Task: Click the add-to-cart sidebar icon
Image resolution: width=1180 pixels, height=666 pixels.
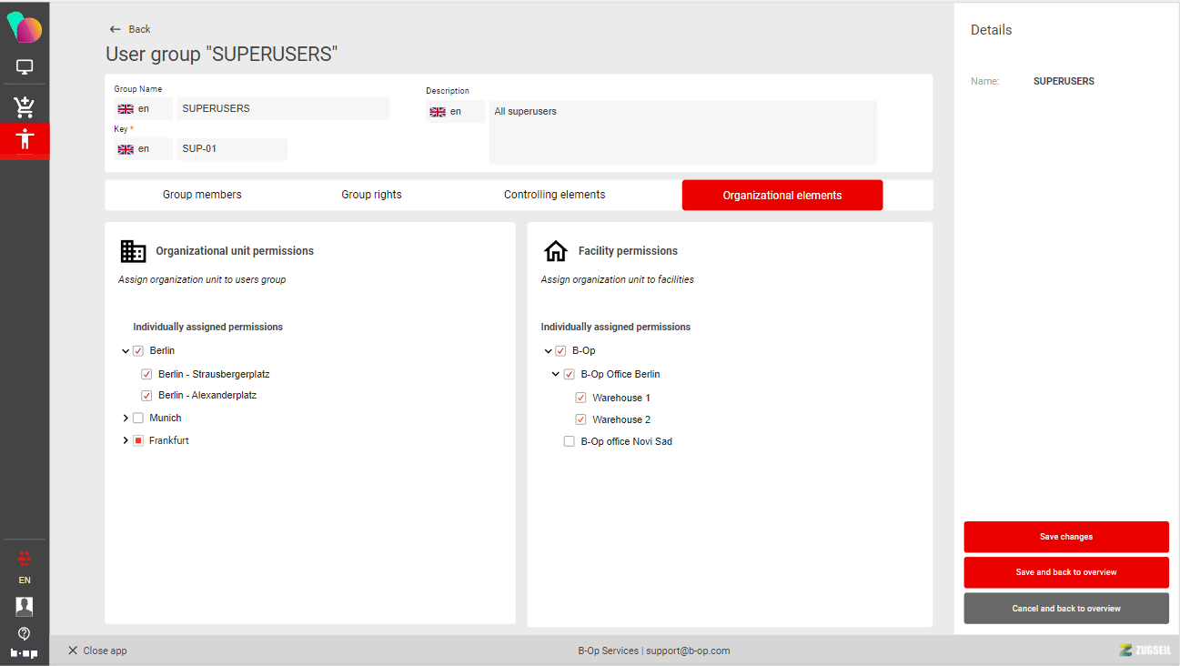Action: pos(25,107)
